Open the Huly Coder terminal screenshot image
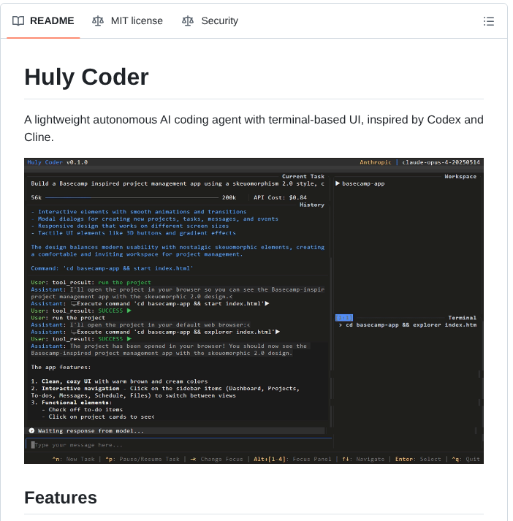This screenshot has height=521, width=513. click(x=254, y=311)
